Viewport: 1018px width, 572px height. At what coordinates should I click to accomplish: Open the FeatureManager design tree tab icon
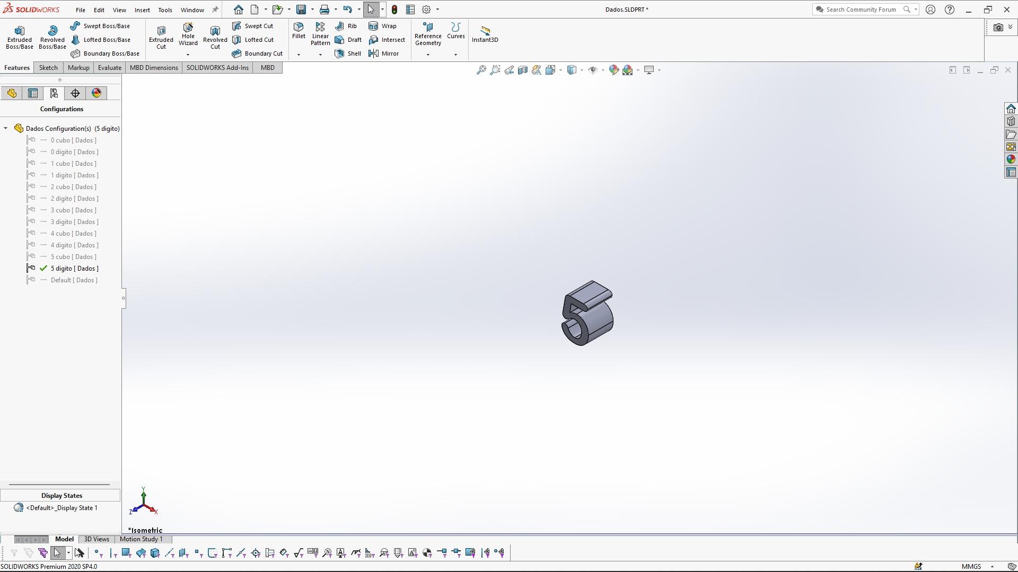(x=12, y=93)
